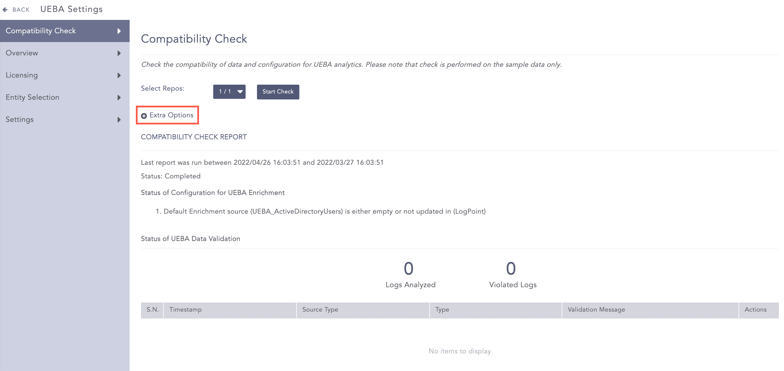
Task: Click the plus icon beside Extra Options
Action: (x=144, y=116)
